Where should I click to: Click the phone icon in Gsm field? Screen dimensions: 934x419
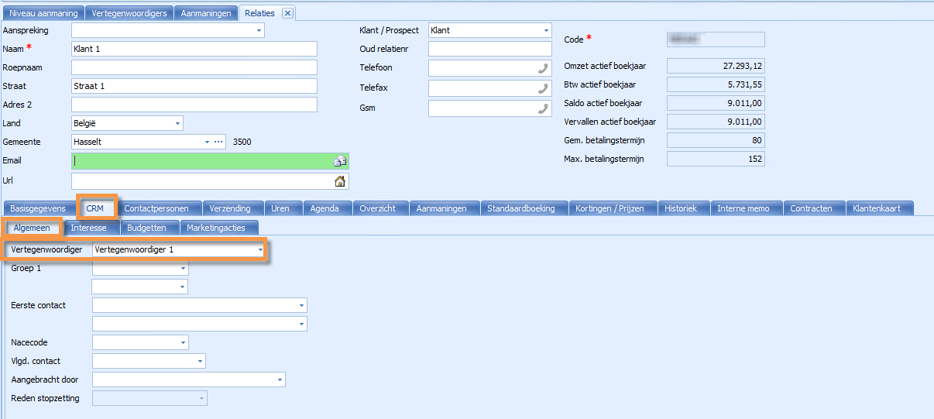(x=543, y=108)
